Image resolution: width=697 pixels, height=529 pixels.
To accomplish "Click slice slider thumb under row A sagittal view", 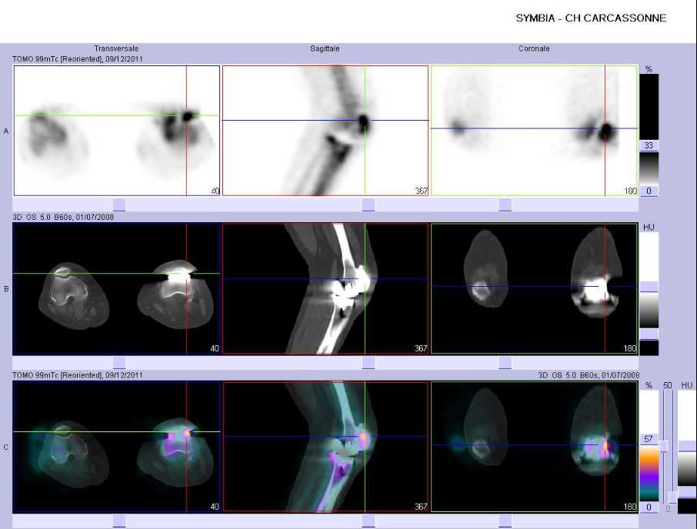I will pos(368,205).
